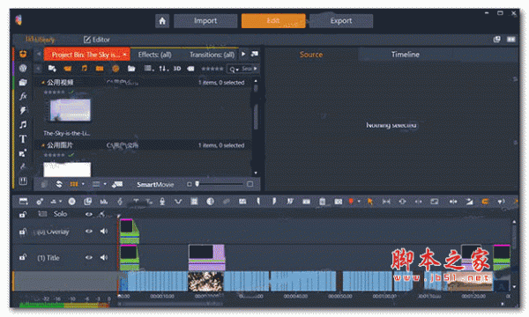This screenshot has height=317, width=529.
Task: Collapse the 公用视频 folder group
Action: (43, 83)
